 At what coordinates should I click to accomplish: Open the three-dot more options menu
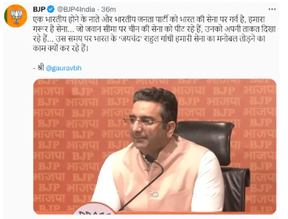(x=272, y=9)
